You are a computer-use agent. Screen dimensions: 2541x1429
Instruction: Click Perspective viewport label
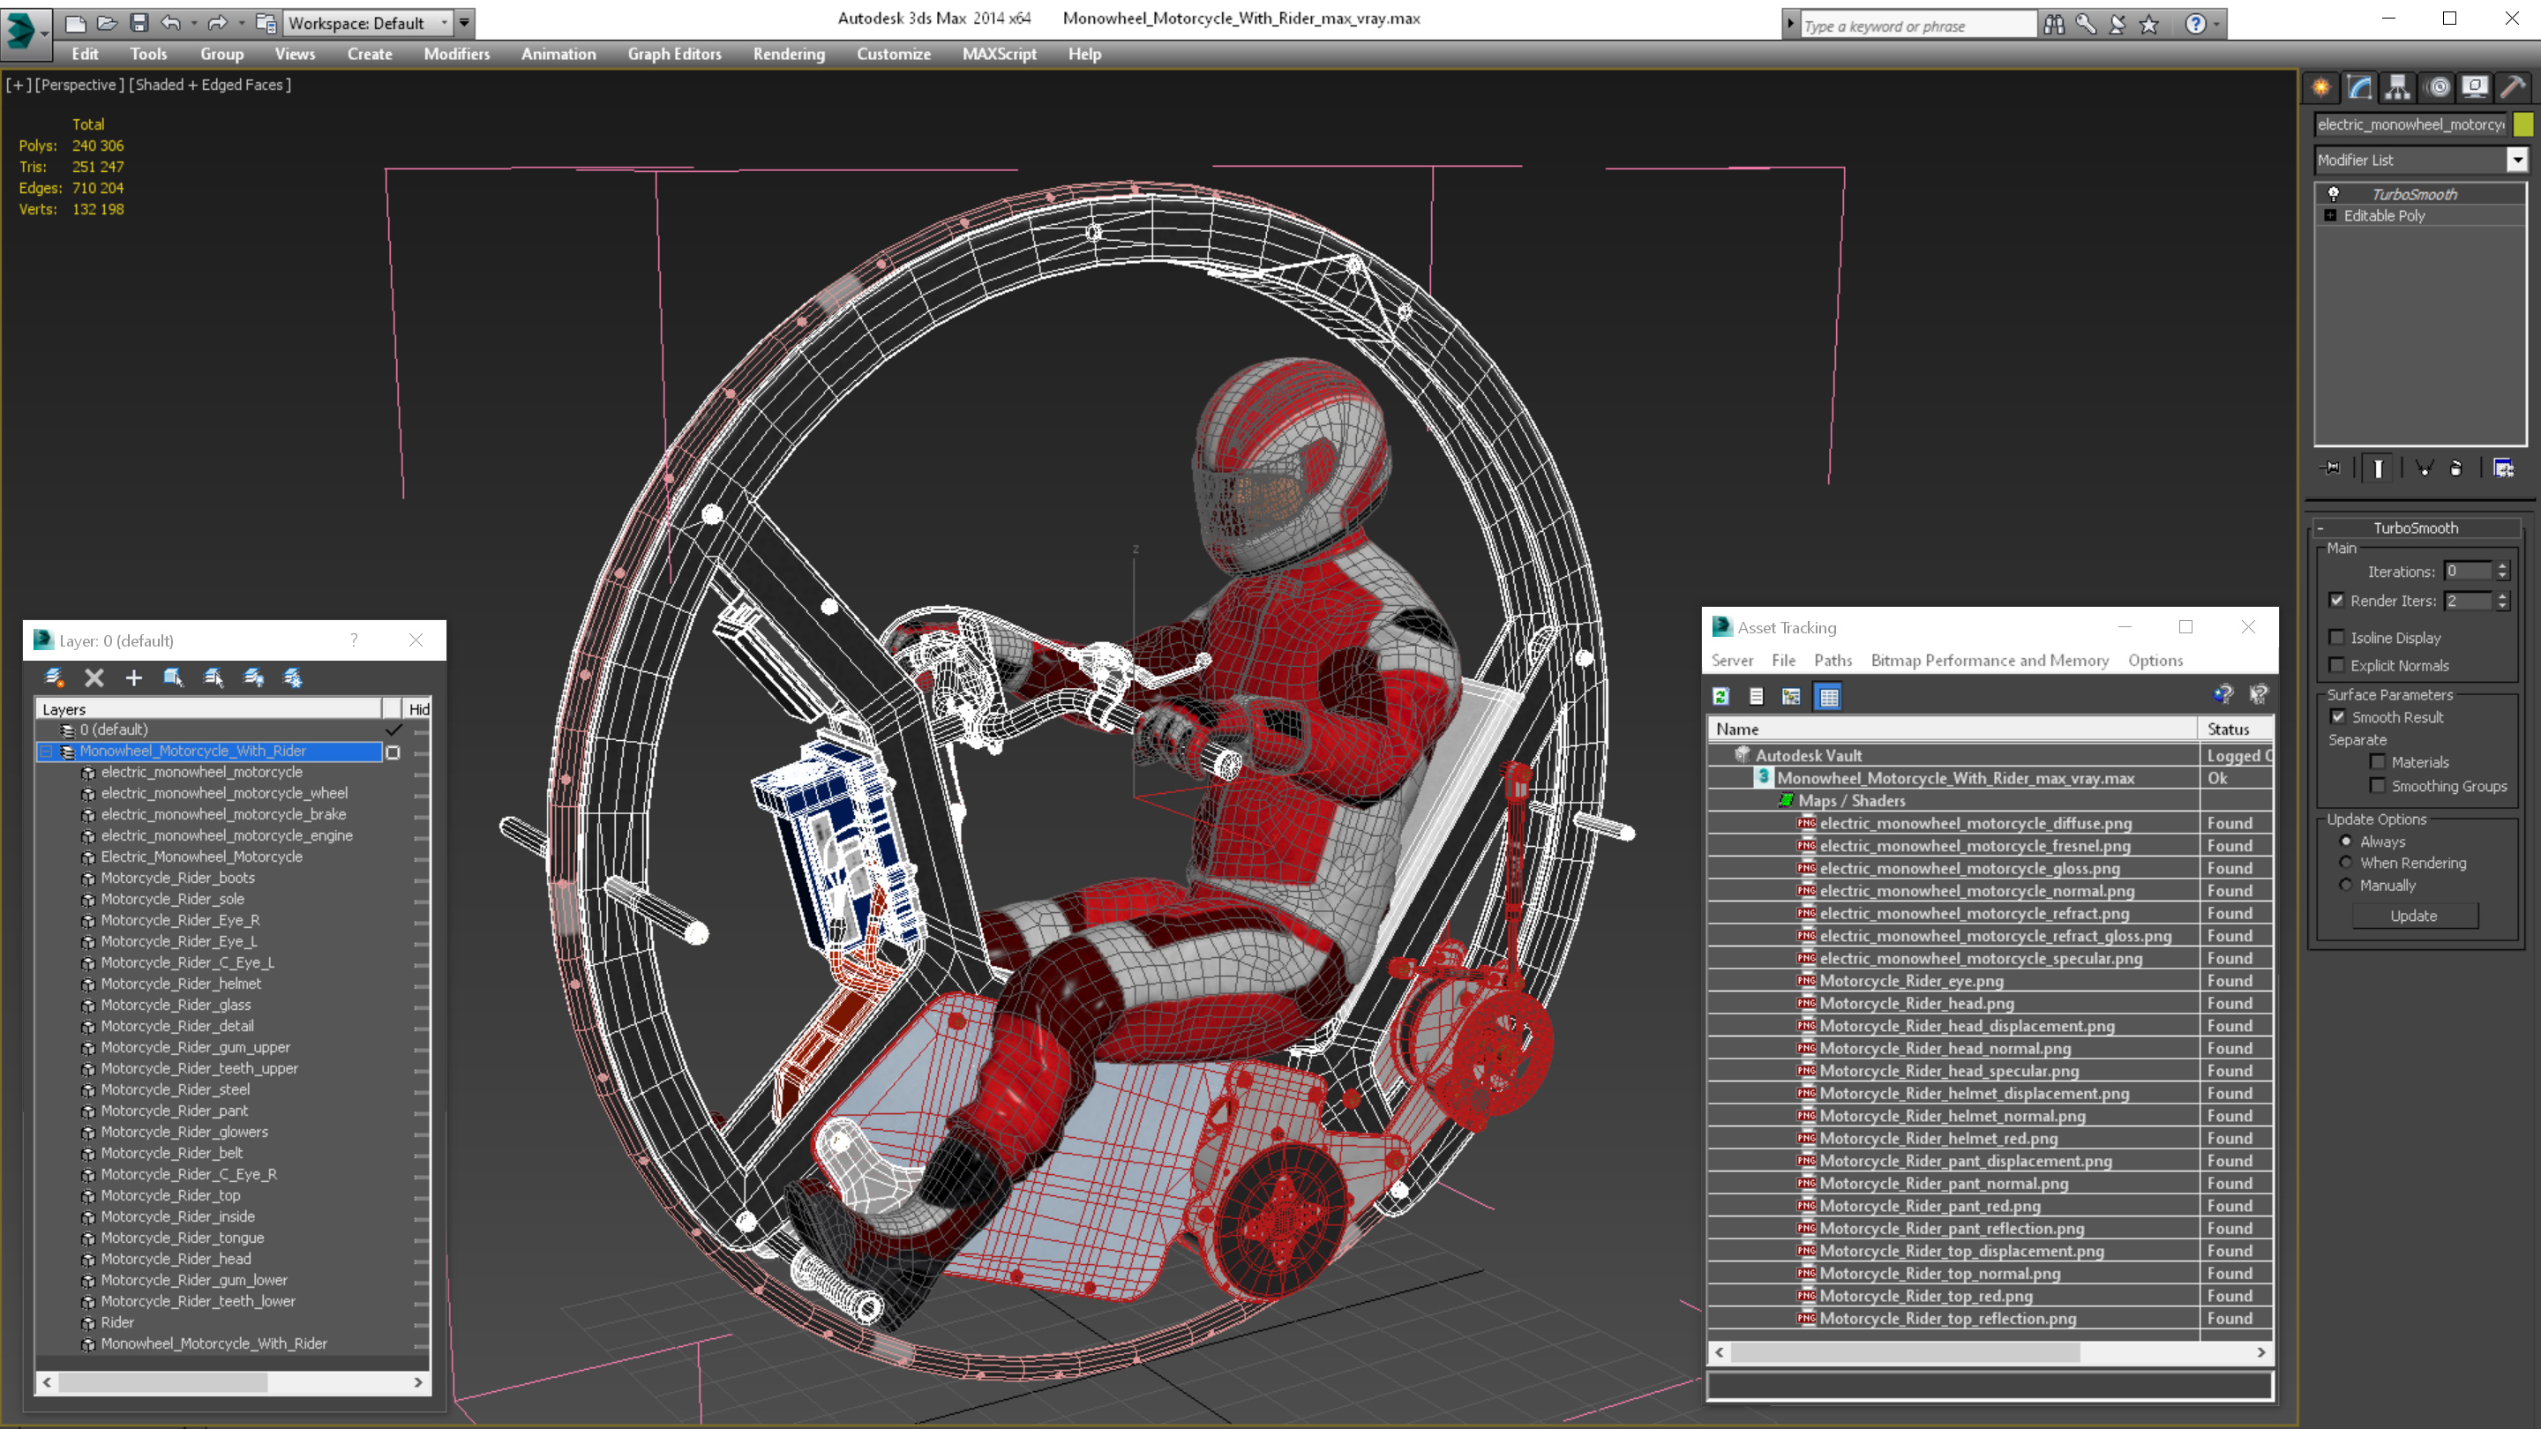80,85
